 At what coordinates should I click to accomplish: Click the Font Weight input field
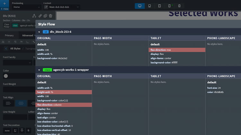click(x=19, y=89)
